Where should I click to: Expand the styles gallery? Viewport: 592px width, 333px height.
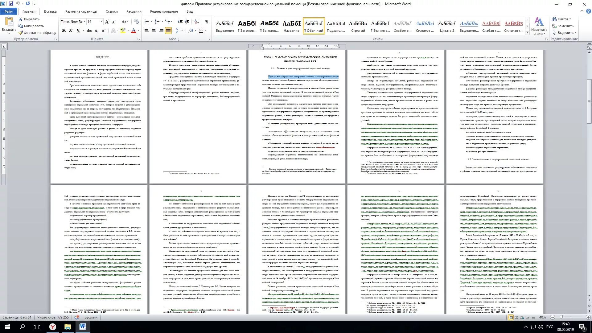coord(527,31)
